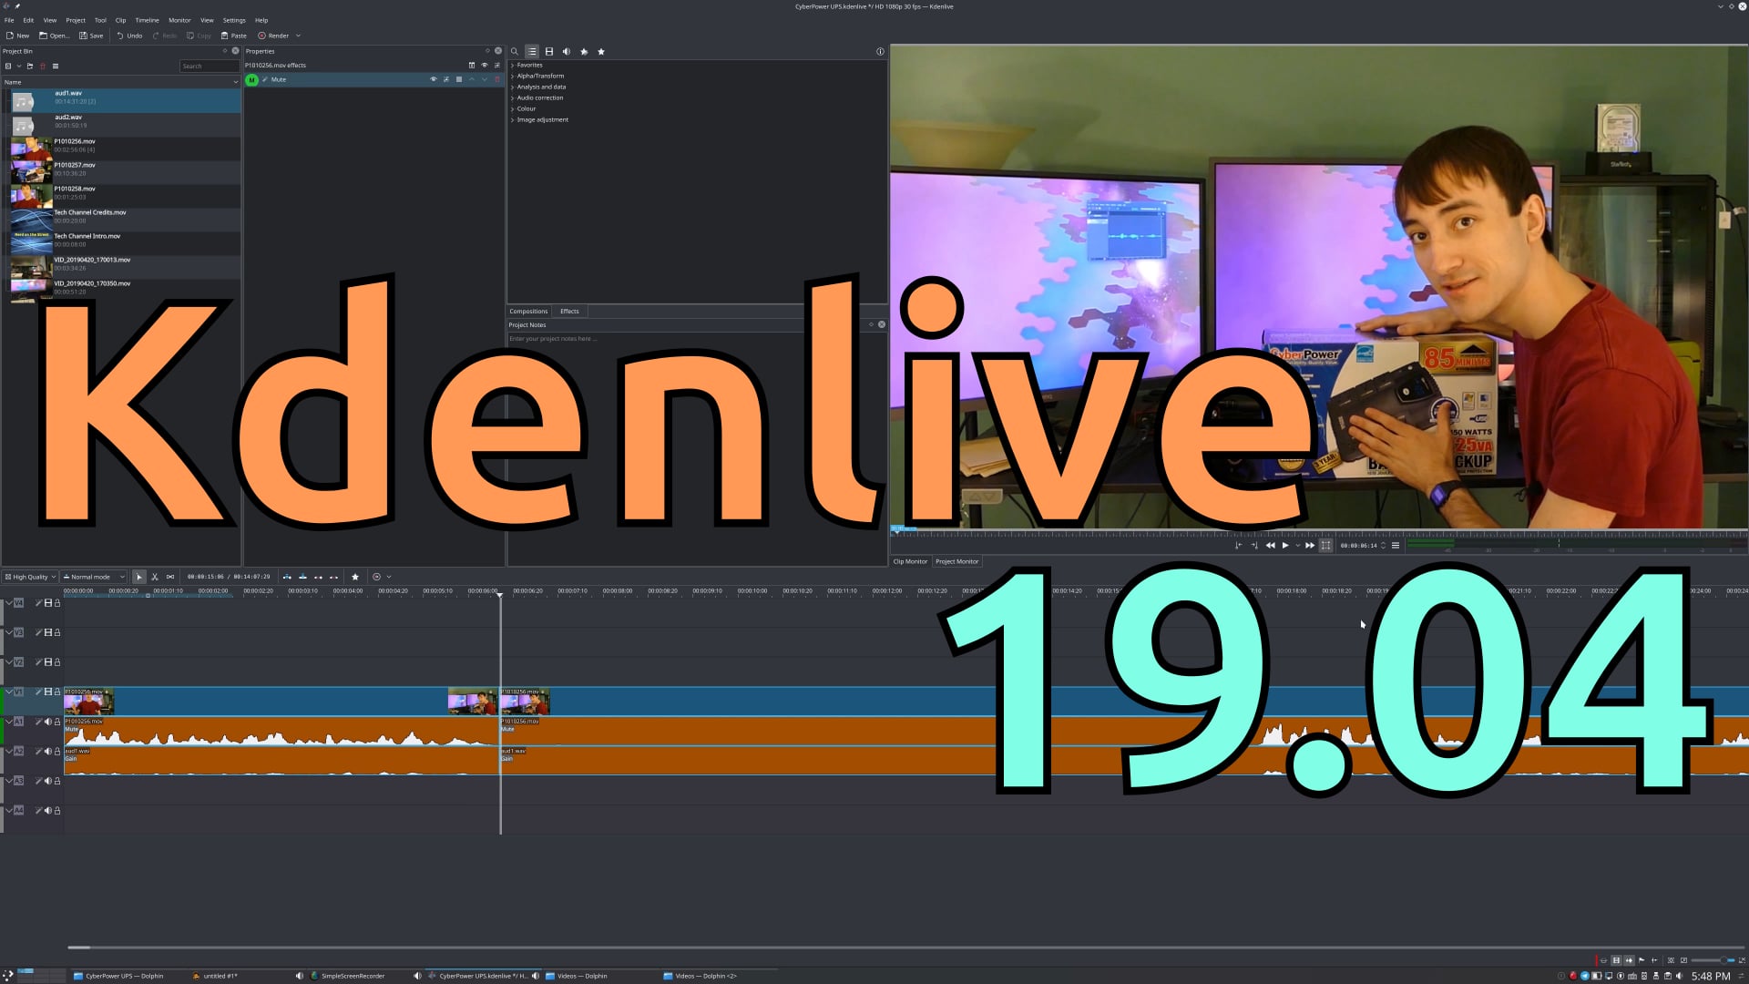1749x984 pixels.
Task: Rewind playback in the monitor
Action: click(1271, 546)
